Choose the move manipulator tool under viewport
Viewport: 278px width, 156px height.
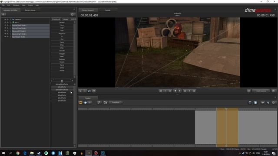pos(85,91)
